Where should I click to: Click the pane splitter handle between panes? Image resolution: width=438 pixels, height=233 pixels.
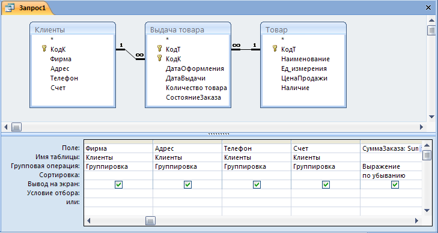point(219,134)
